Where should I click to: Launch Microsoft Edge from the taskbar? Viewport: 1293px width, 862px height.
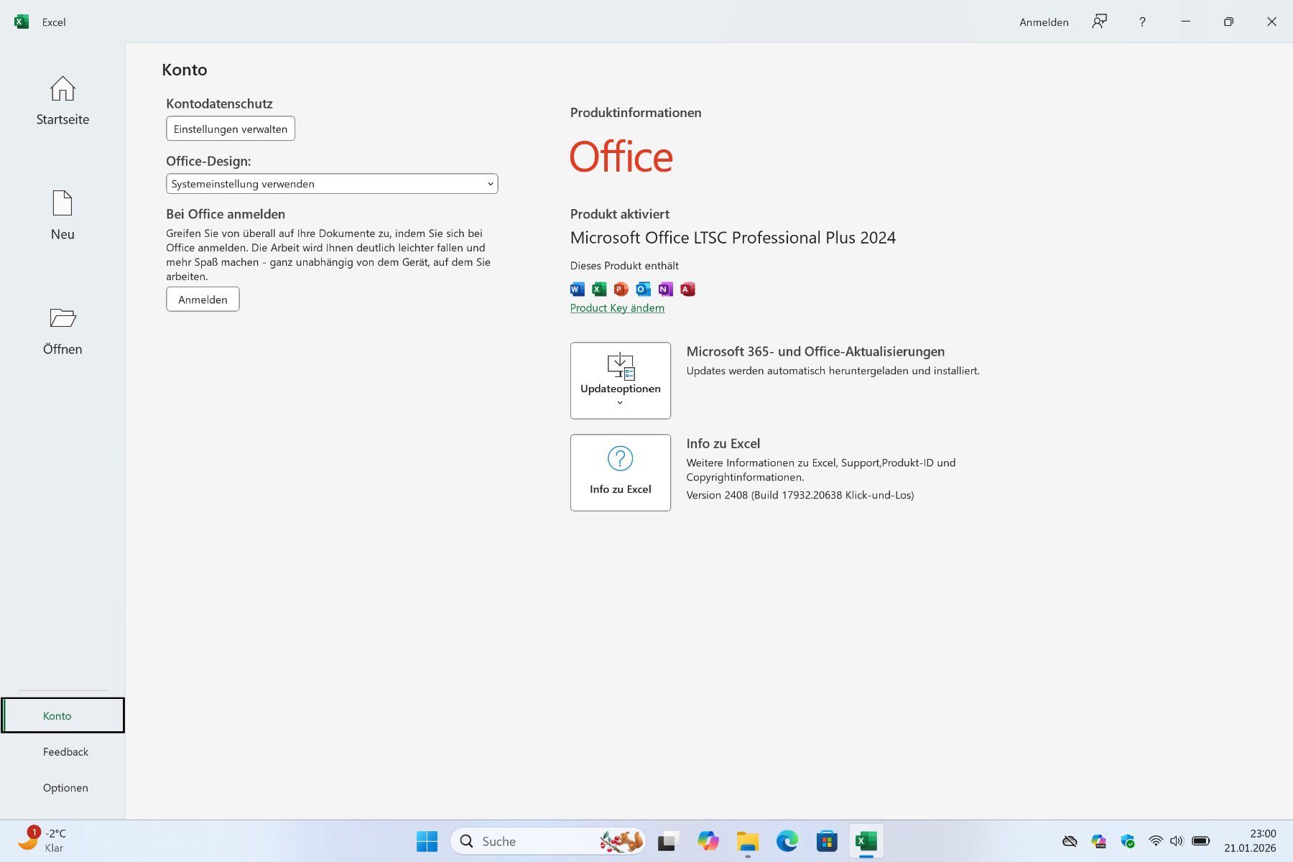[787, 841]
